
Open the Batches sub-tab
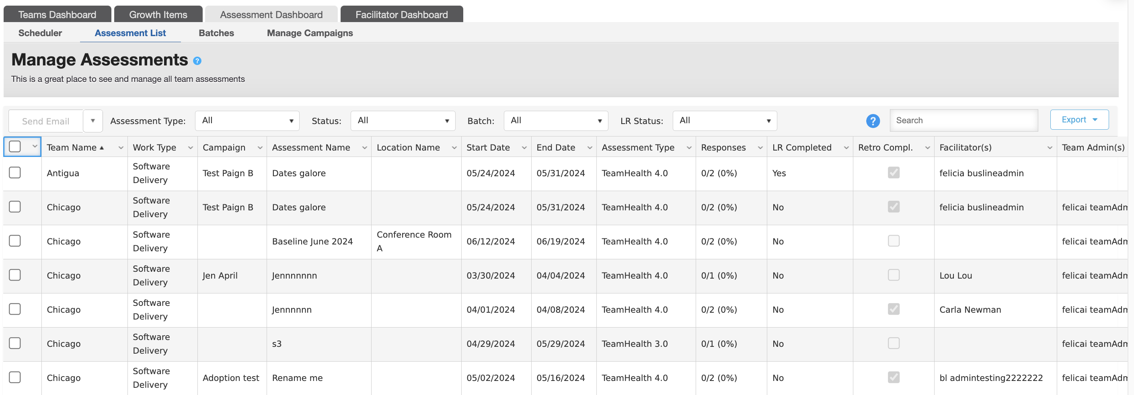[x=216, y=33]
